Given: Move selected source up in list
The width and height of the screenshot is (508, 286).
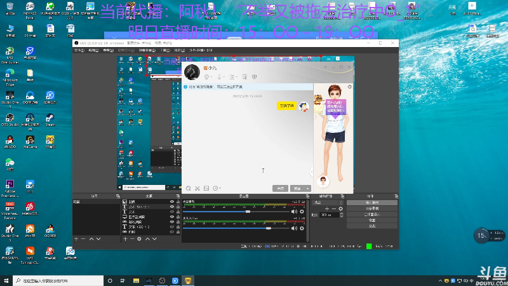Looking at the screenshot, I should pos(147,239).
